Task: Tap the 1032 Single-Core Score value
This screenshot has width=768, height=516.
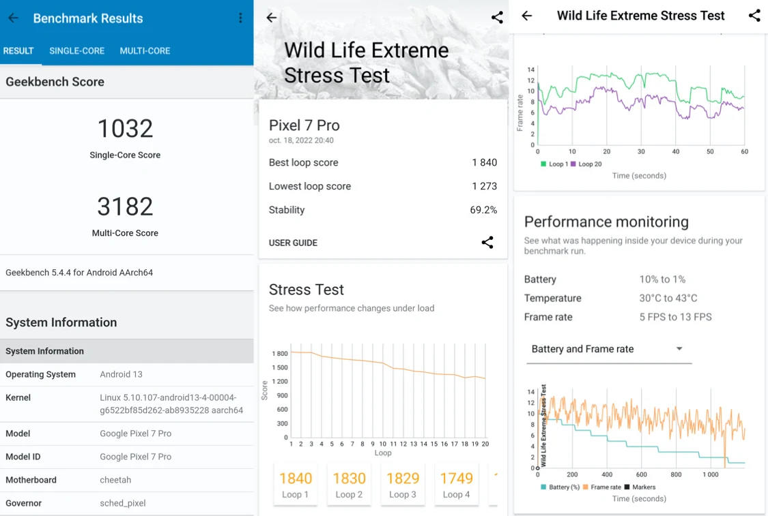Action: [x=126, y=129]
